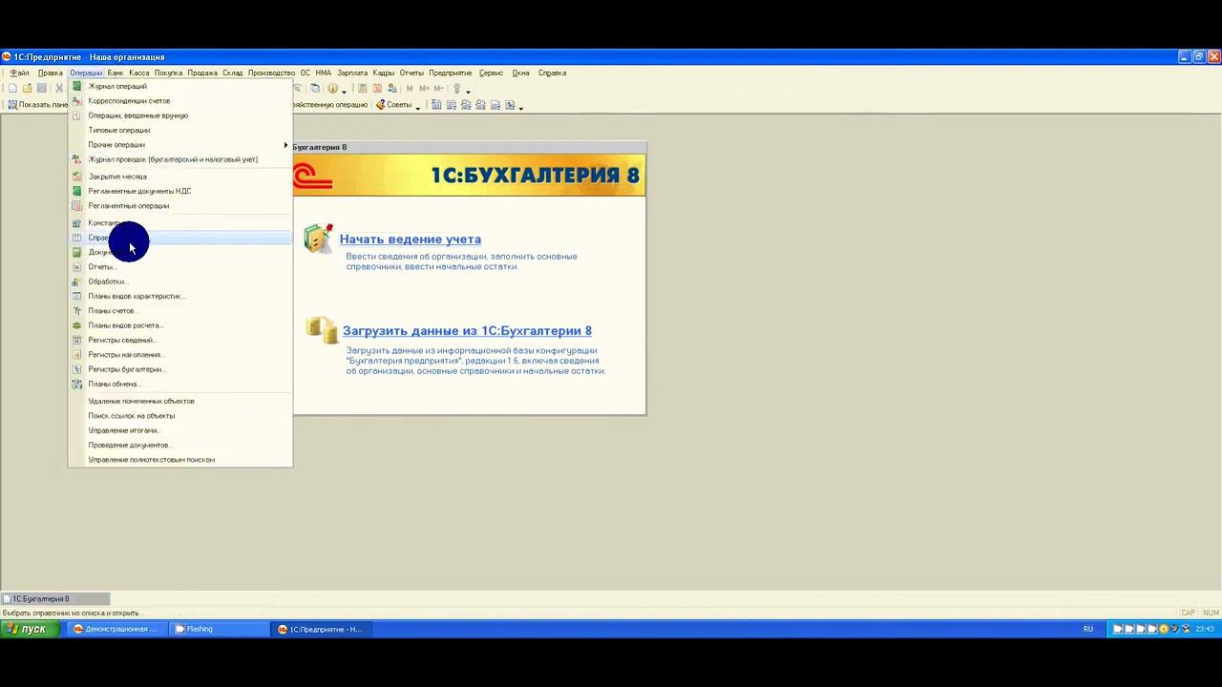Viewport: 1222px width, 687px height.
Task: Open the Зарплата menu
Action: pyautogui.click(x=352, y=73)
